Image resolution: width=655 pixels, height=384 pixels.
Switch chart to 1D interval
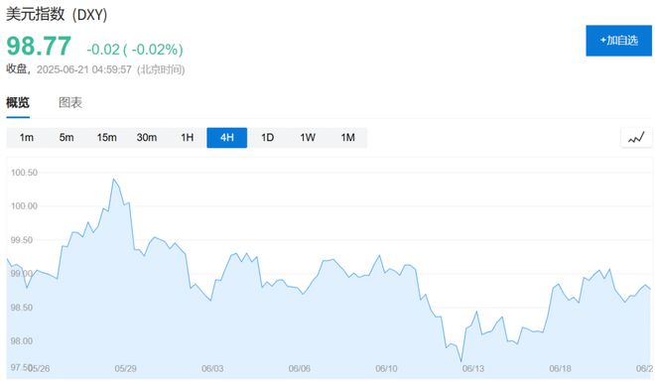[x=267, y=138]
